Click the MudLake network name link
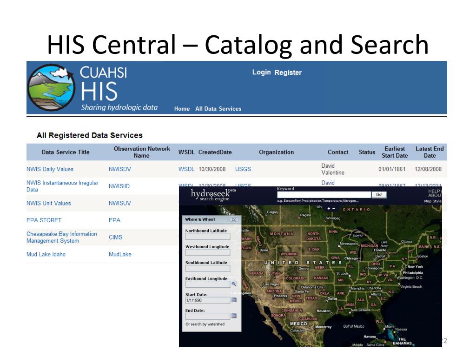 (x=120, y=254)
